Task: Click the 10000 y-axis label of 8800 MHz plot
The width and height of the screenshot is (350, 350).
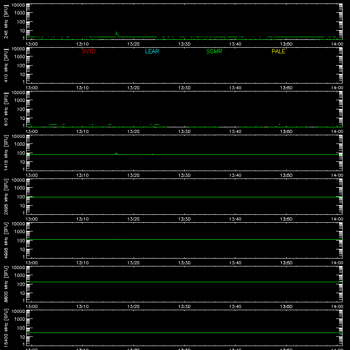Action: (x=18, y=268)
